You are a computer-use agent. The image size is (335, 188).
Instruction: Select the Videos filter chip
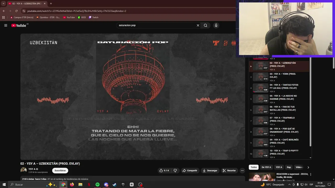(299, 167)
